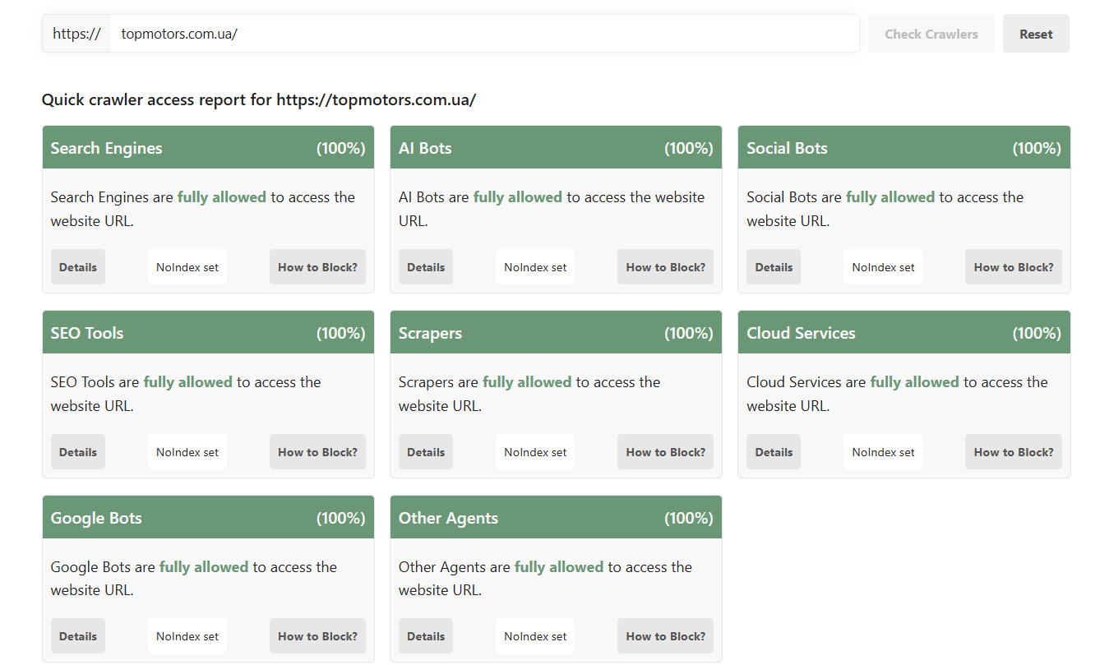The image size is (1109, 665).
Task: Click NoIndex set label in AI Bots card
Action: pyautogui.click(x=535, y=267)
